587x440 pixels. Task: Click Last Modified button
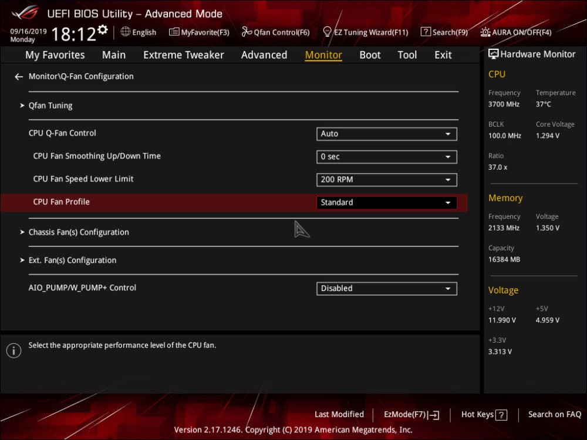click(339, 415)
